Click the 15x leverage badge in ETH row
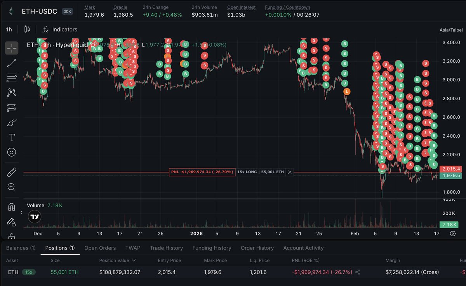 [x=29, y=272]
